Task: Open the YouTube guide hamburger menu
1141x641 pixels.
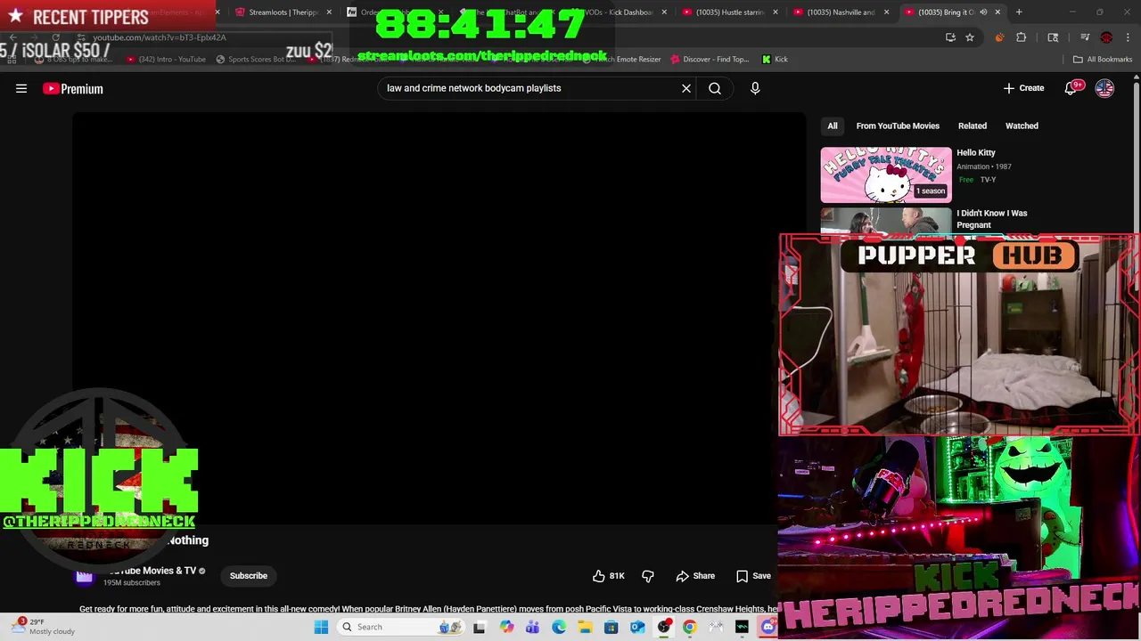Action: pyautogui.click(x=21, y=88)
